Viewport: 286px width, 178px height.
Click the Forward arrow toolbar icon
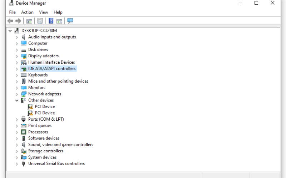tap(18, 21)
